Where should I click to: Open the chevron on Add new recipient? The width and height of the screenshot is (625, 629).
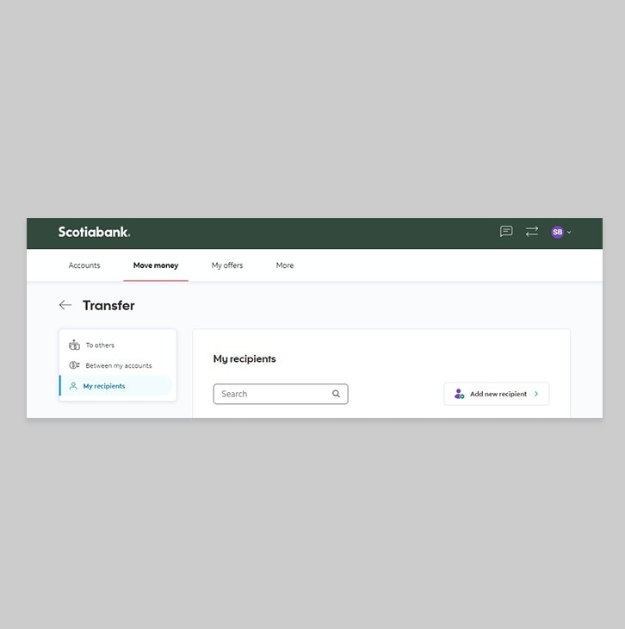pyautogui.click(x=536, y=394)
